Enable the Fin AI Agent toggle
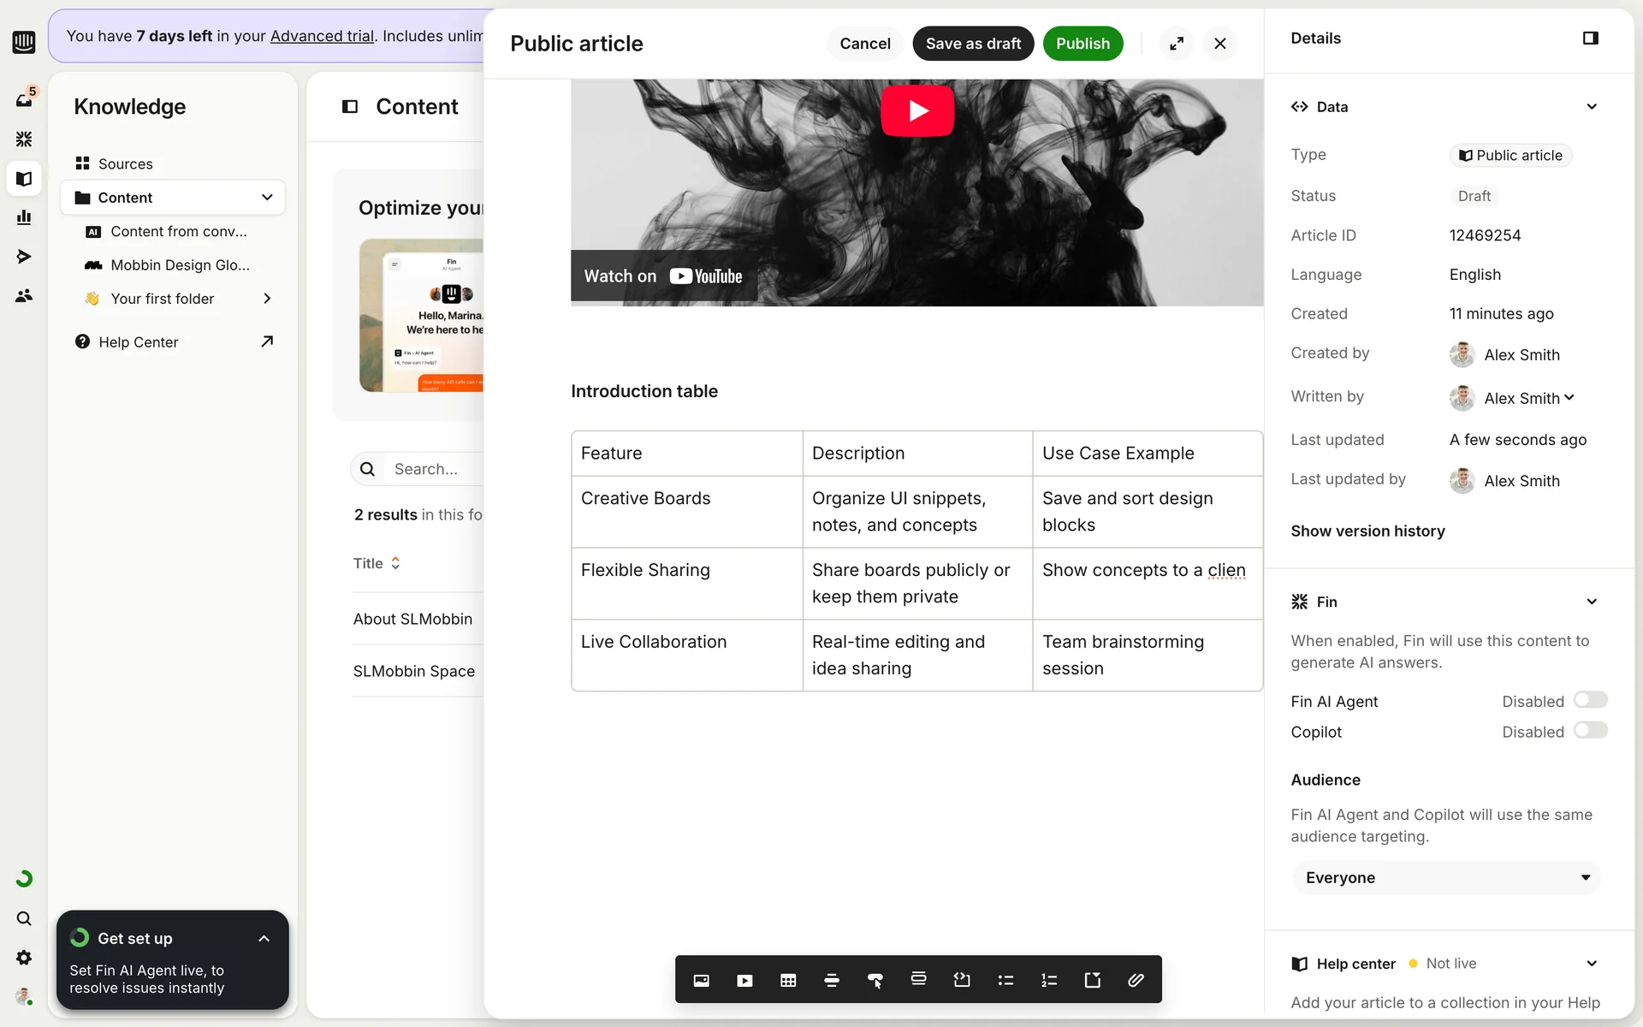The image size is (1643, 1027). click(1590, 700)
